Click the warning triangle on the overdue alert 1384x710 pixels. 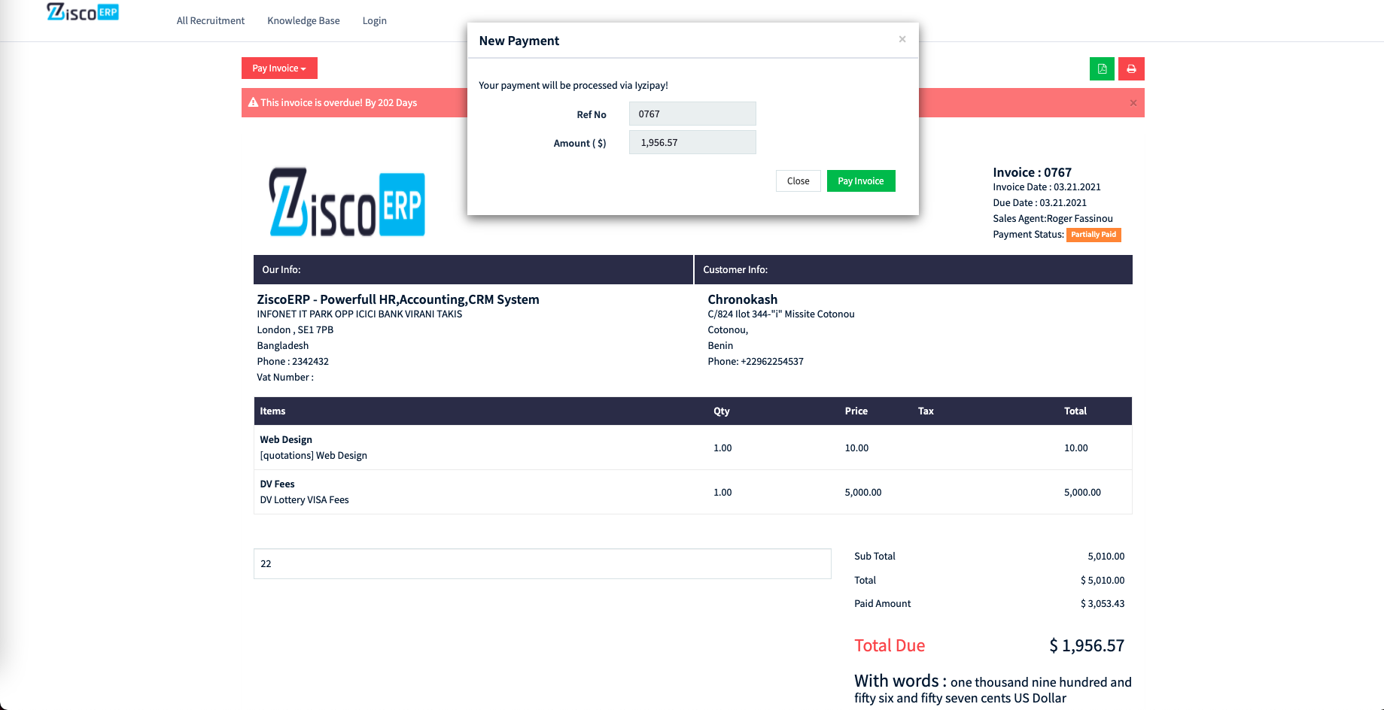coord(253,102)
